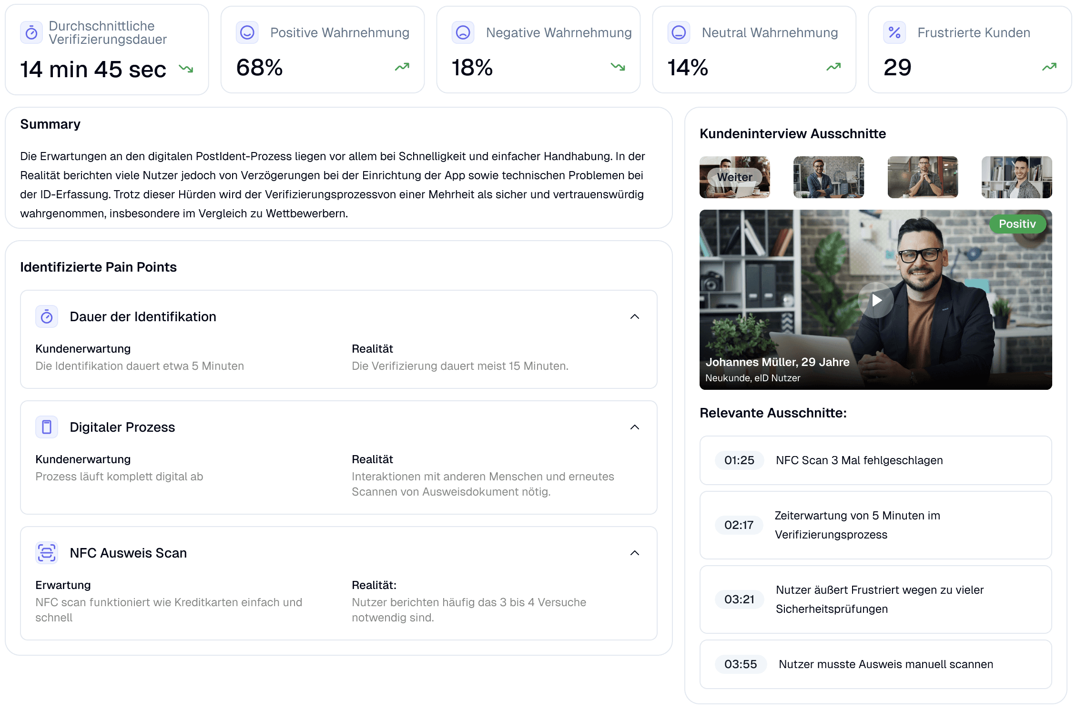Image resolution: width=1077 pixels, height=711 pixels.
Task: Collapse the Digitaler Prozess section
Action: [x=634, y=427]
